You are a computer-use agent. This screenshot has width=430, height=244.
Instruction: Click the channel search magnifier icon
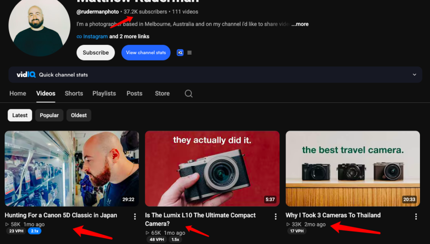click(189, 94)
